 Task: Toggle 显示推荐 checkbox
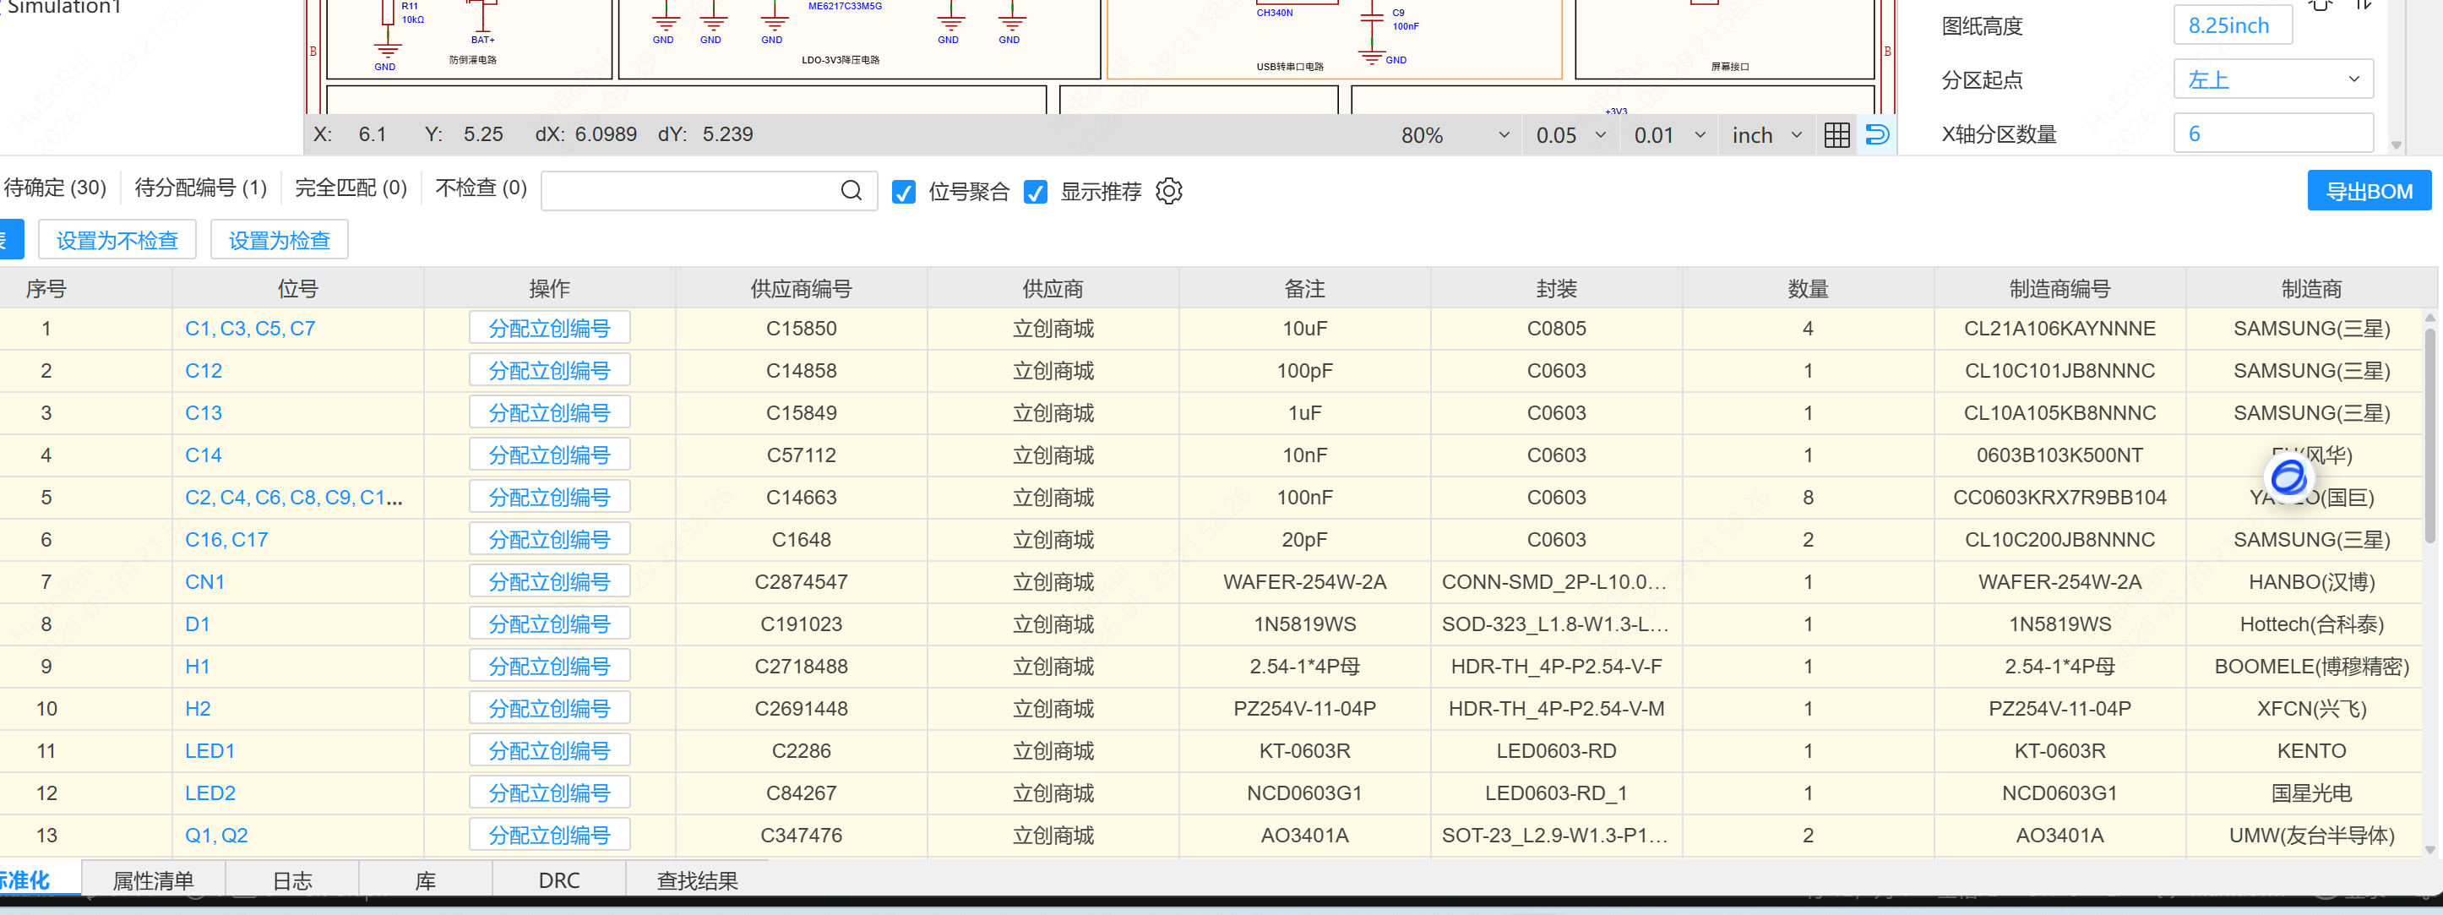[x=1036, y=193]
